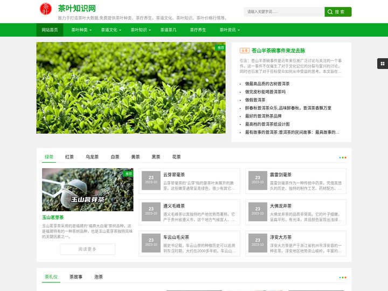Open the 大佛龙井茶 article card
The width and height of the screenshot is (388, 291).
click(296, 212)
